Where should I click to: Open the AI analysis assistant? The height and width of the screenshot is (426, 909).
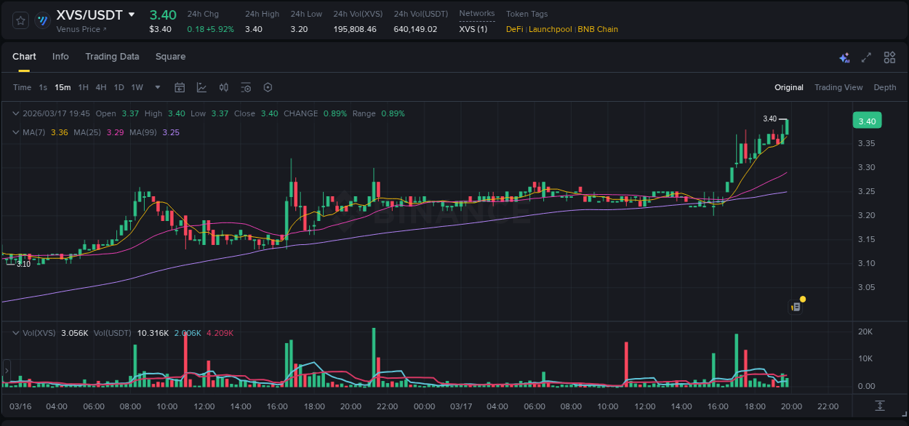pyautogui.click(x=844, y=57)
